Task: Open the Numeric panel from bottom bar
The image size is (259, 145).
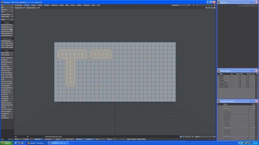Action: (x=80, y=139)
